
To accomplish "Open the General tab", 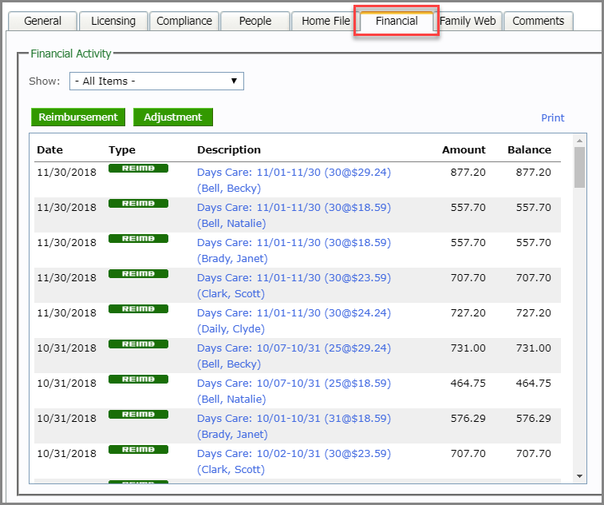I will (43, 21).
